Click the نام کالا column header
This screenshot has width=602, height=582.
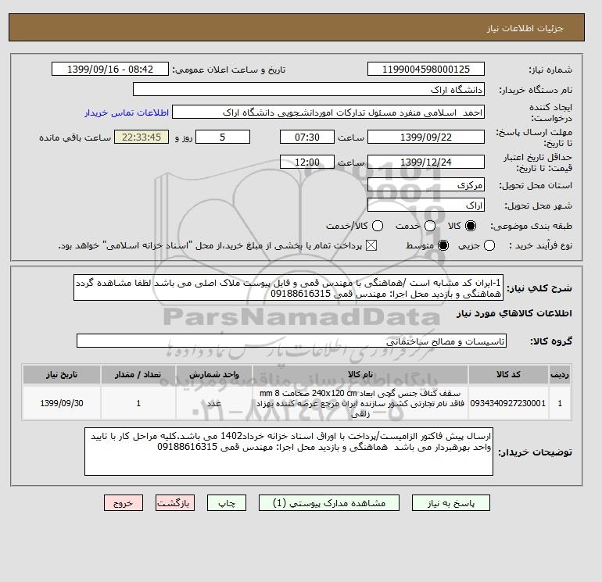point(360,374)
